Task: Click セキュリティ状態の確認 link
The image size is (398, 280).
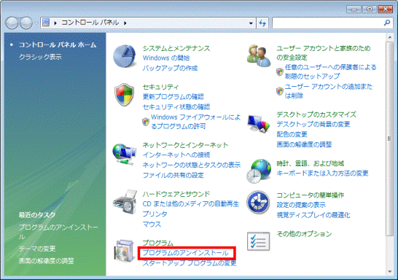Action: pyautogui.click(x=176, y=107)
